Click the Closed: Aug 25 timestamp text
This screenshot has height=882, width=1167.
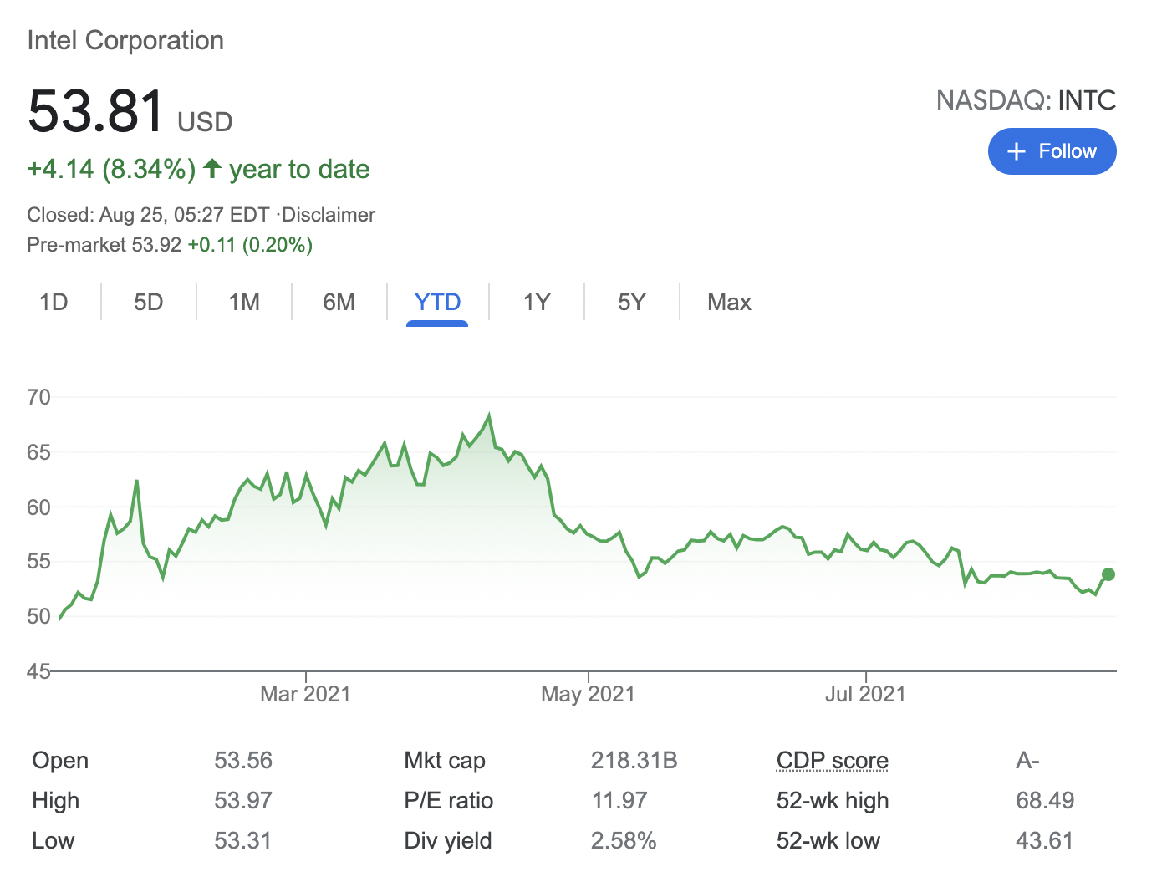point(148,215)
